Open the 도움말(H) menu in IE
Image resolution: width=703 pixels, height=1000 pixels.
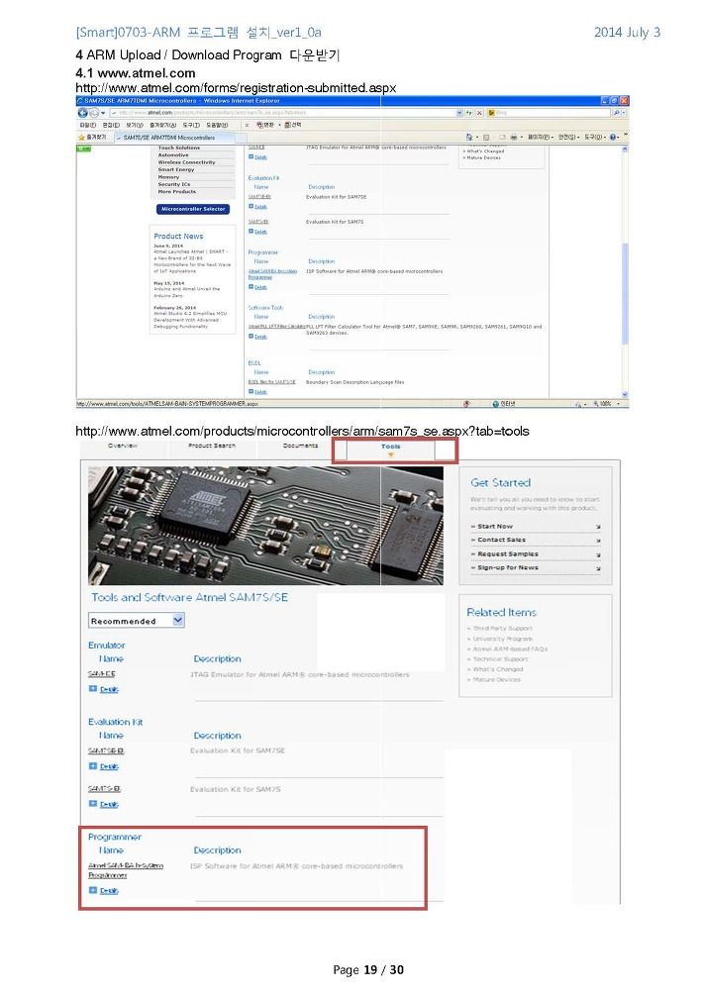coord(217,125)
